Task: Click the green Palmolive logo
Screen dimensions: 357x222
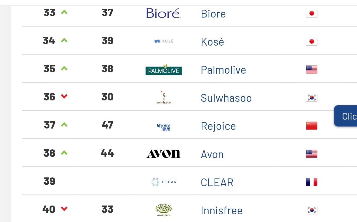Action: [x=164, y=70]
